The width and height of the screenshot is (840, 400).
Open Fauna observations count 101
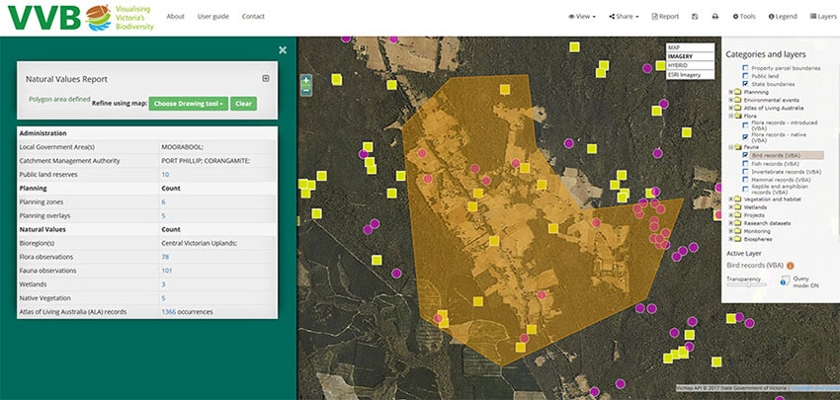[x=167, y=271]
